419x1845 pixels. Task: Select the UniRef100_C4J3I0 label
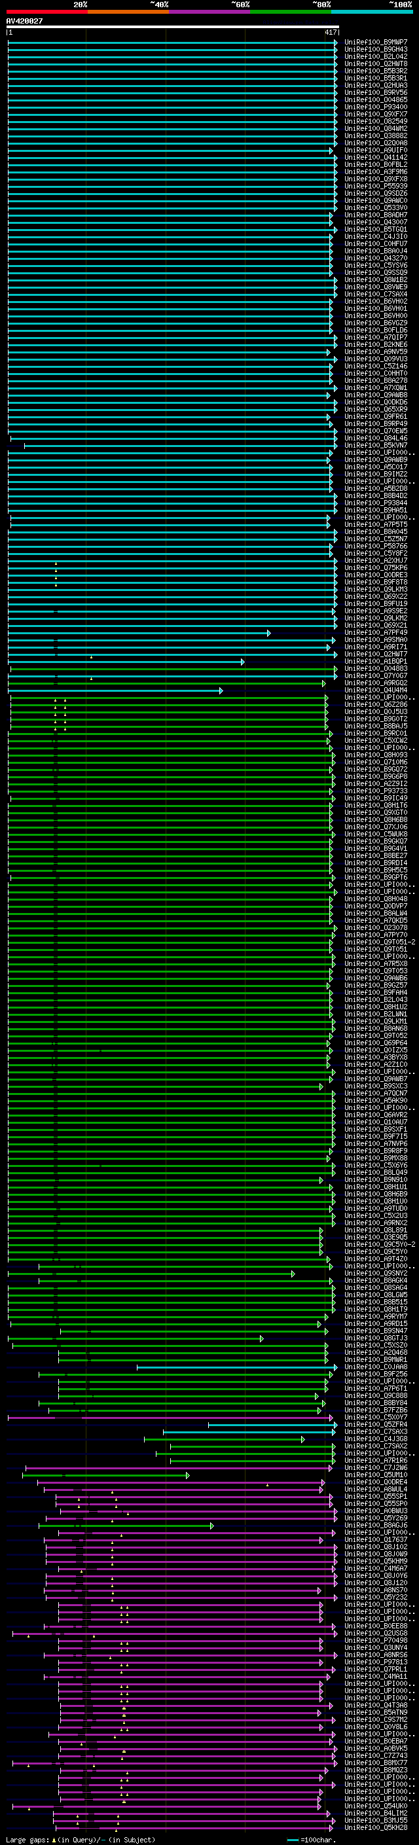pos(376,236)
